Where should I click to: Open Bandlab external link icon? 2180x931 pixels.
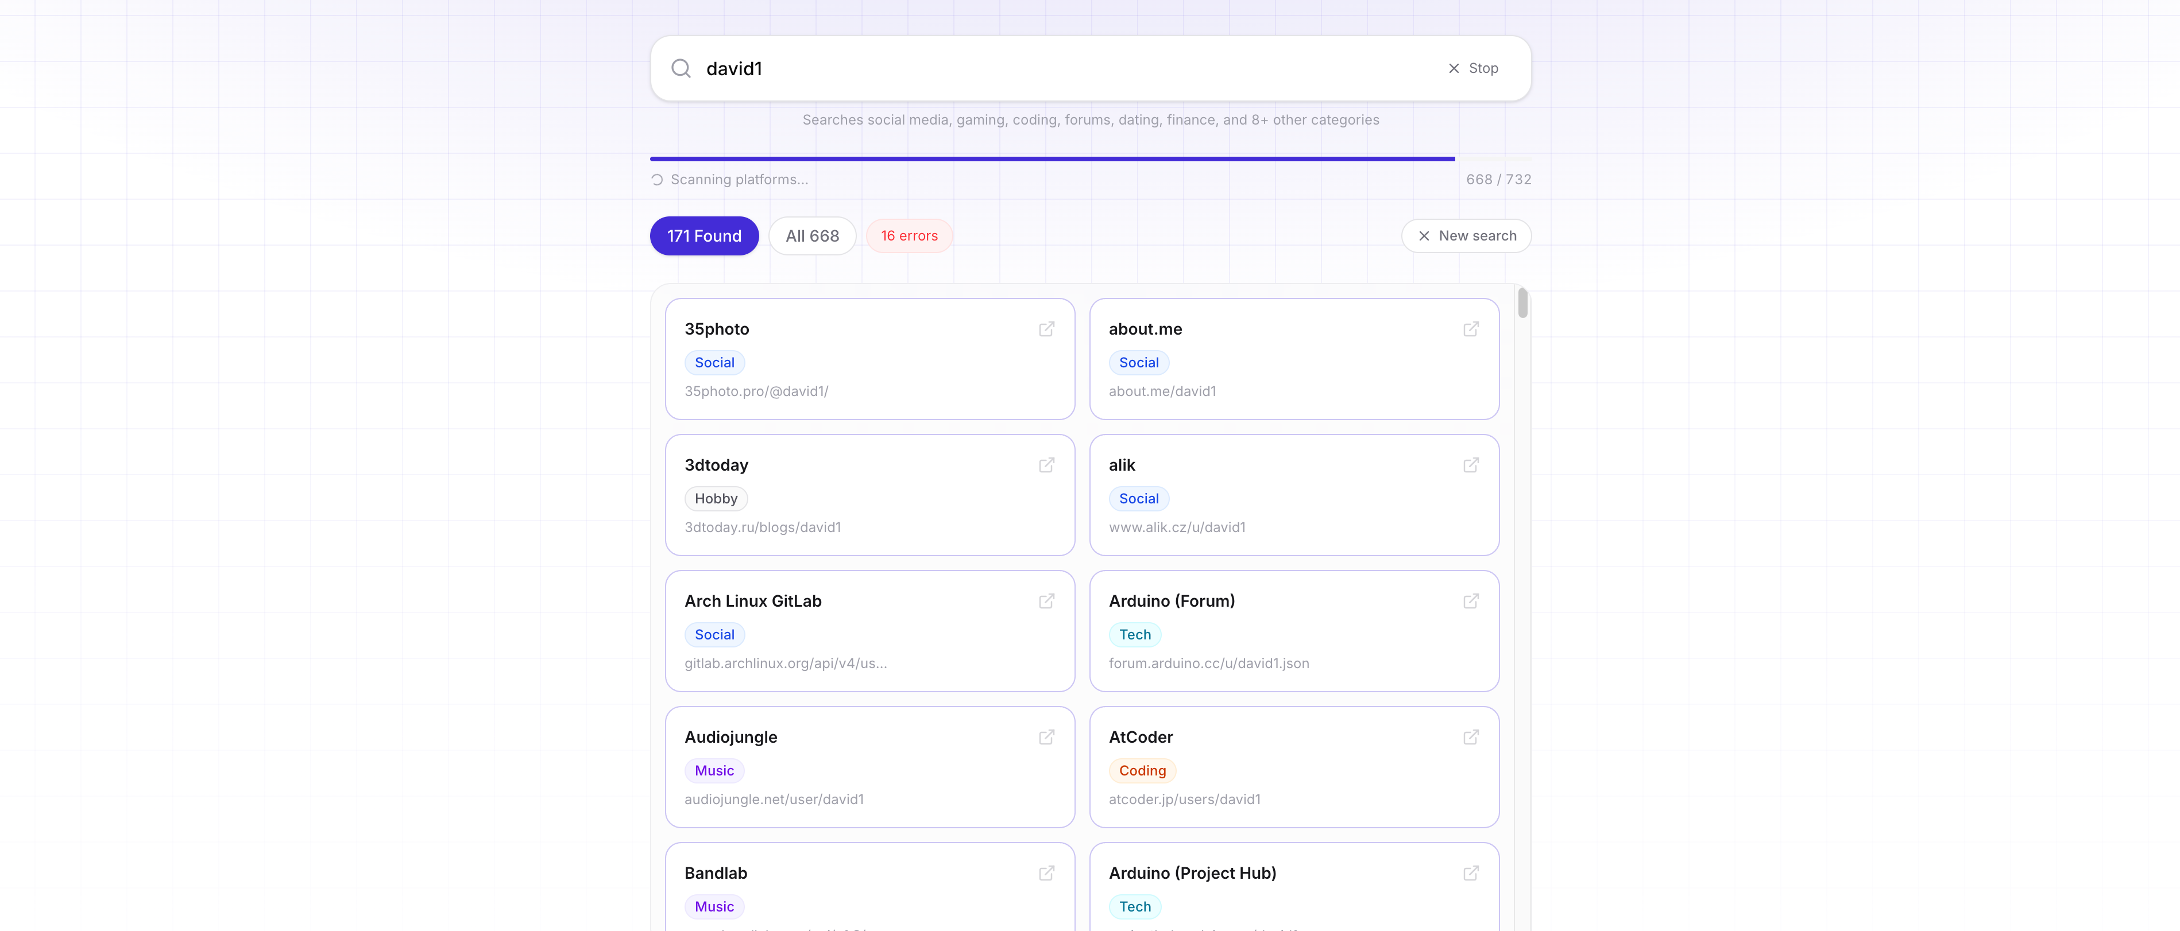point(1047,874)
